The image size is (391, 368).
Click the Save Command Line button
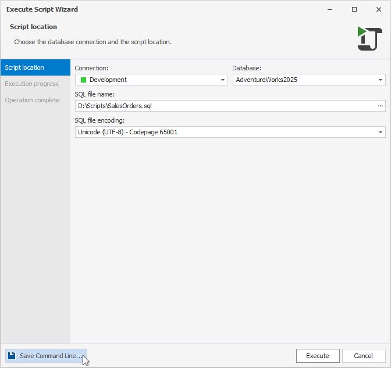tap(46, 356)
